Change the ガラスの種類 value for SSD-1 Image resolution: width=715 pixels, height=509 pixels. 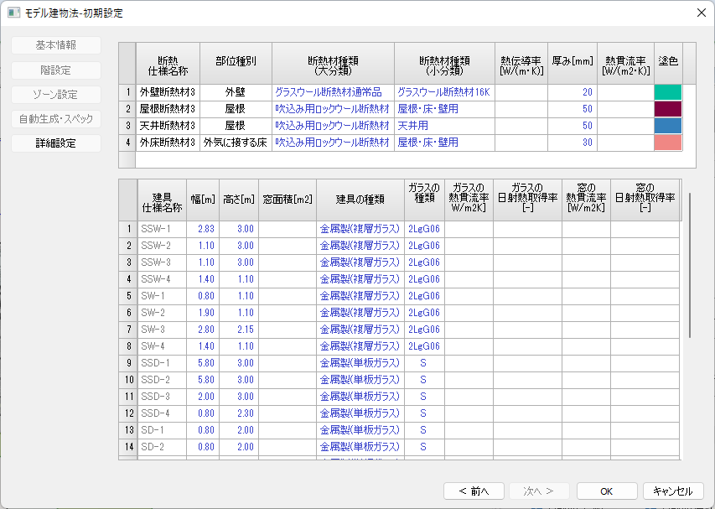click(423, 363)
